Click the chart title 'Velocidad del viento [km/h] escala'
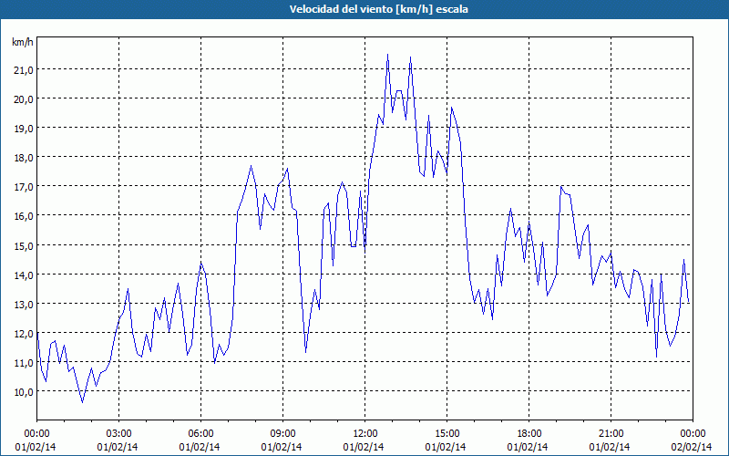Viewport: 729px width, 456px height. click(378, 9)
